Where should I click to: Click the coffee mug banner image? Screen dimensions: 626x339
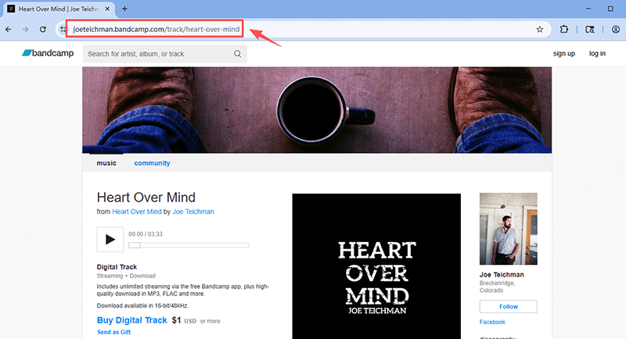[317, 110]
